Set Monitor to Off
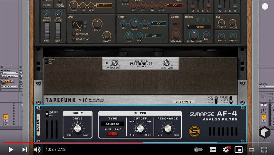Image resolution: width=274 pixels, height=155 pixels. click(x=12, y=81)
